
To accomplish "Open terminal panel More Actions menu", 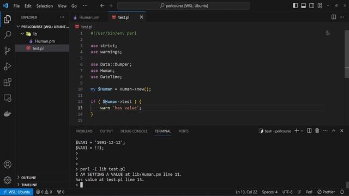I will pyautogui.click(x=326, y=131).
